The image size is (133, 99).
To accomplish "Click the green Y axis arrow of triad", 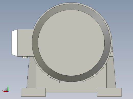I will tap(8, 89).
